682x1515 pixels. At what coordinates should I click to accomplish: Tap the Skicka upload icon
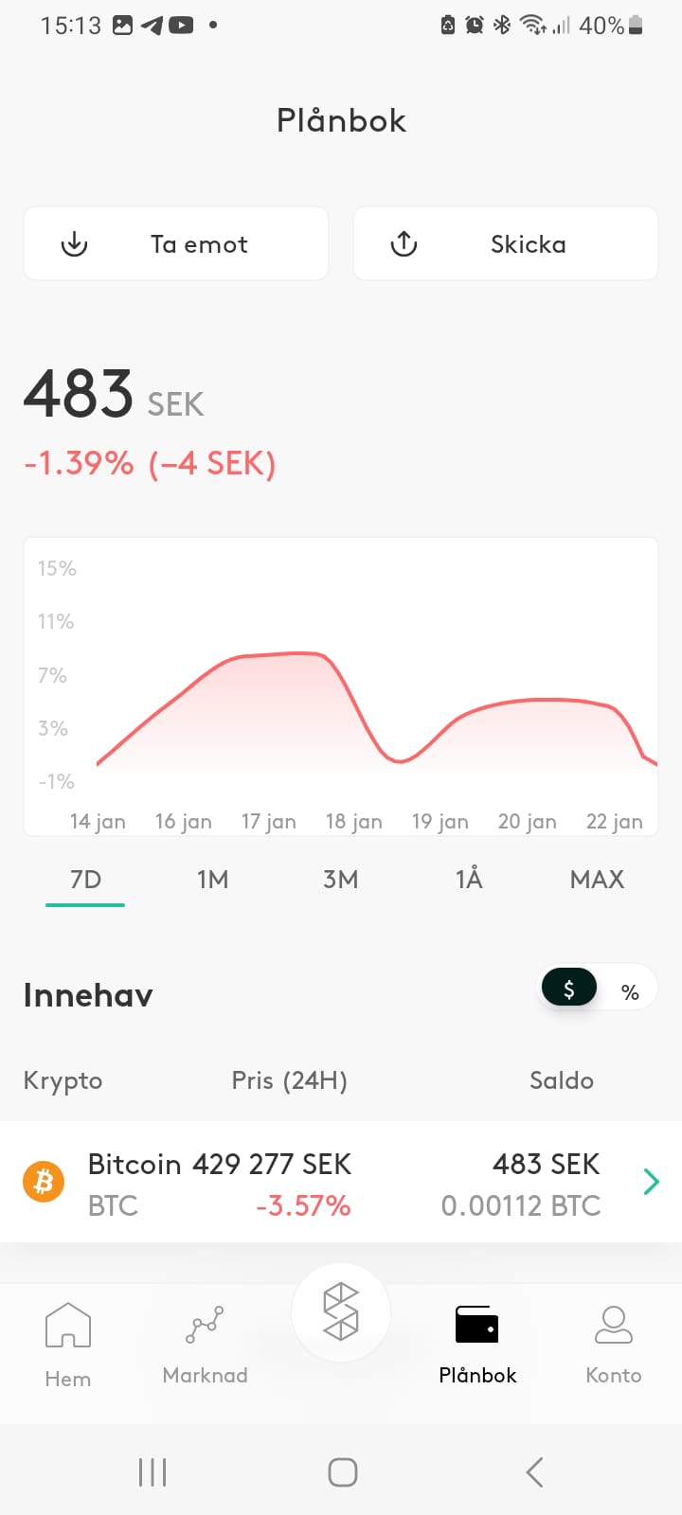point(404,244)
